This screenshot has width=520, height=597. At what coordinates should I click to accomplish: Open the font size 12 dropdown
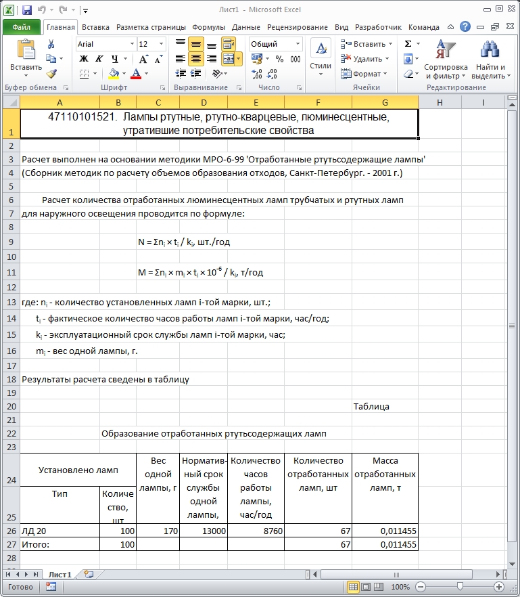[162, 44]
